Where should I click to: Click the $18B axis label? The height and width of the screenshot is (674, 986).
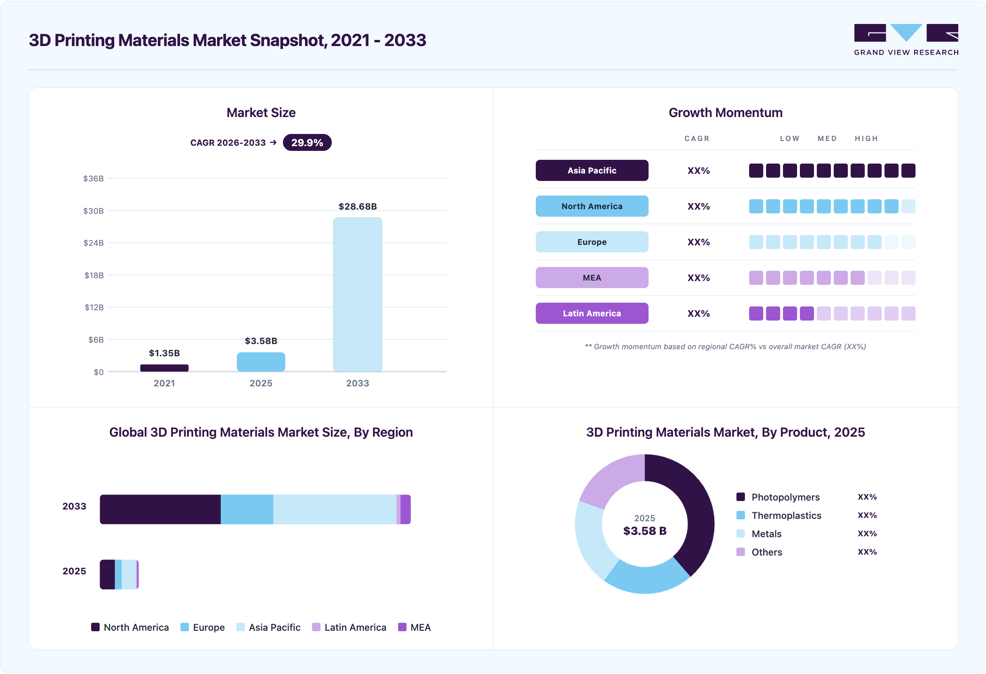point(94,275)
